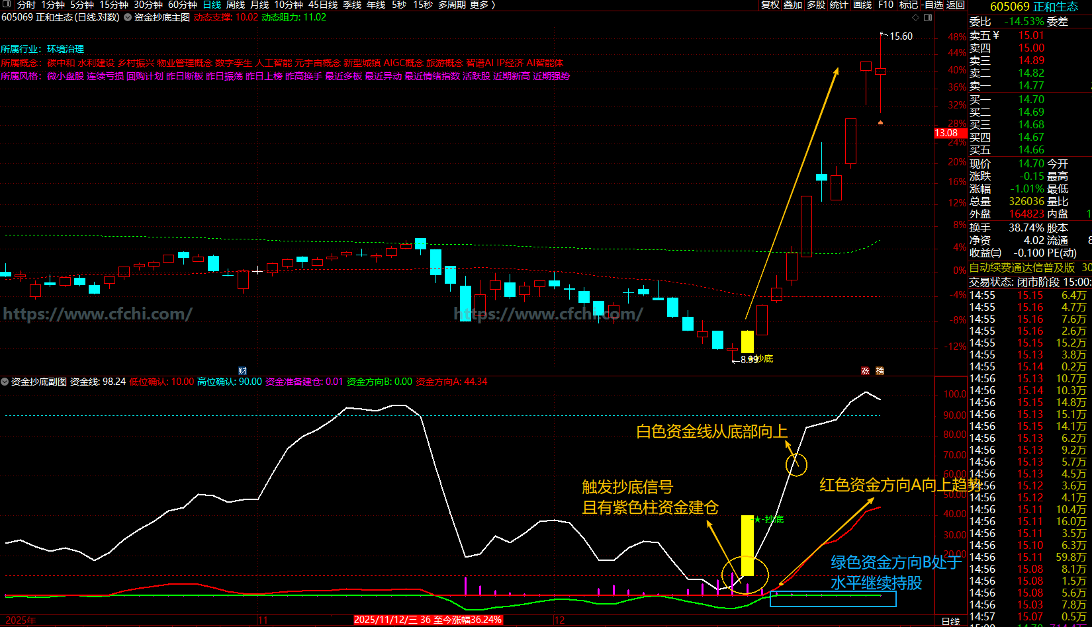Image resolution: width=1092 pixels, height=627 pixels.
Task: Click the diamond icon at chart top-right
Action: (x=916, y=17)
